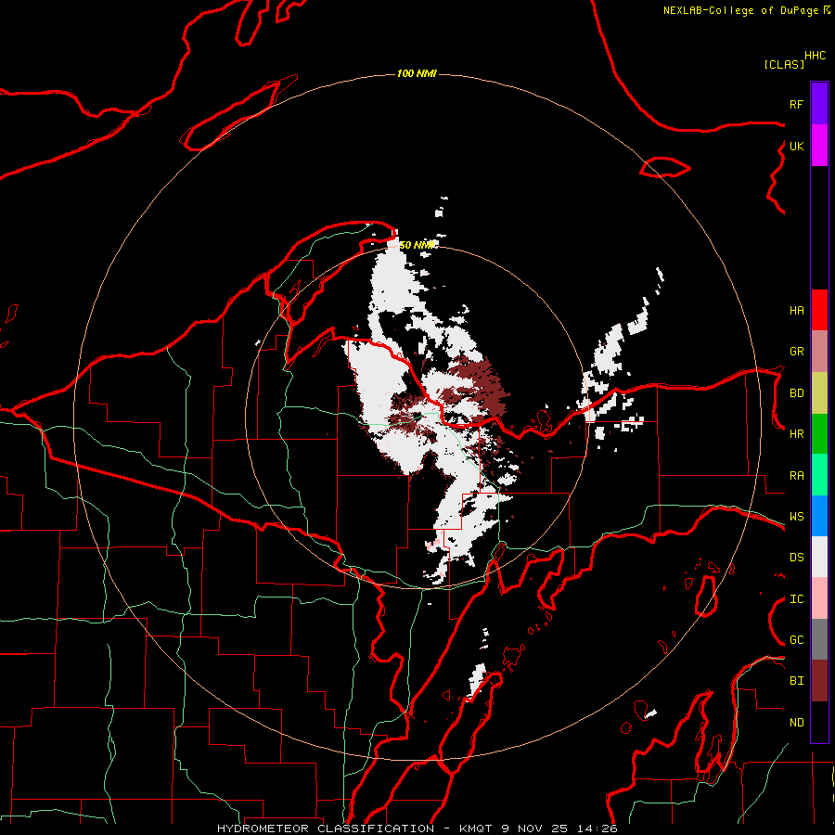Click the RA bright green legend swatch
The width and height of the screenshot is (835, 835).
click(819, 475)
